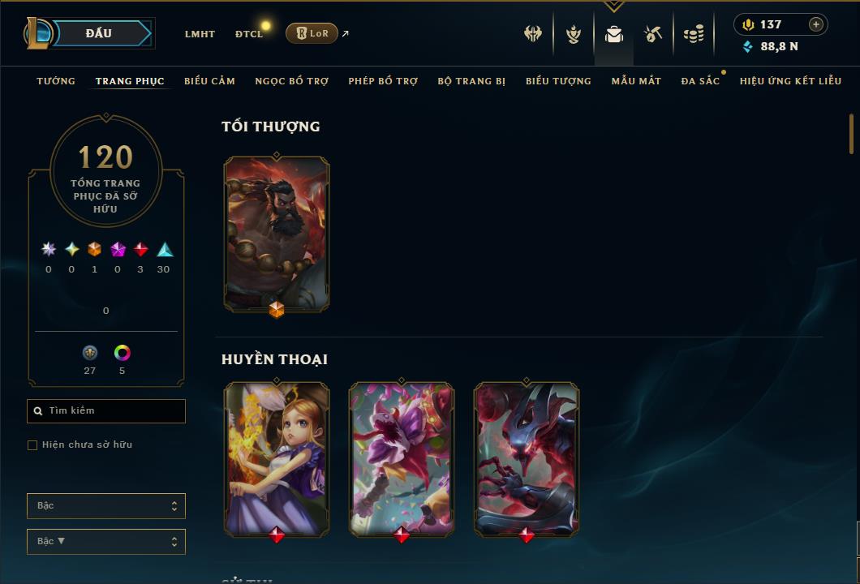Click the teal triangle rarity gem
The image size is (860, 584).
[165, 250]
